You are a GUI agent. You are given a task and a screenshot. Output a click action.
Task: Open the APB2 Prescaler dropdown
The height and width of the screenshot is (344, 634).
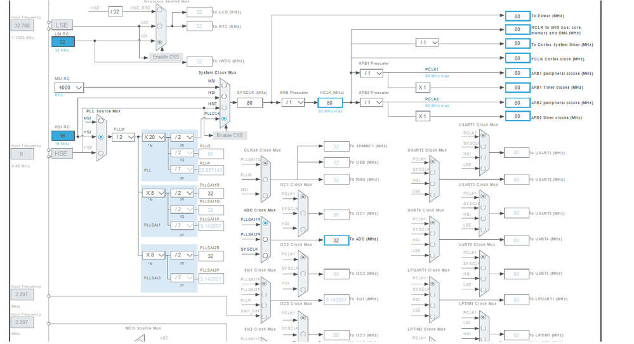point(372,103)
